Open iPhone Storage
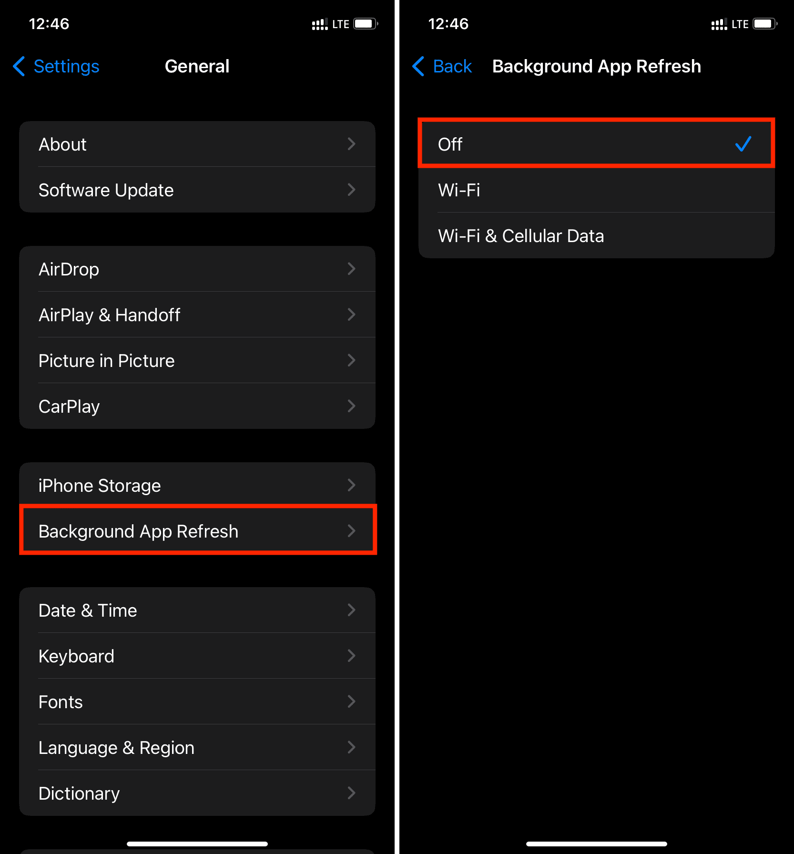Viewport: 794px width, 854px height. point(197,485)
